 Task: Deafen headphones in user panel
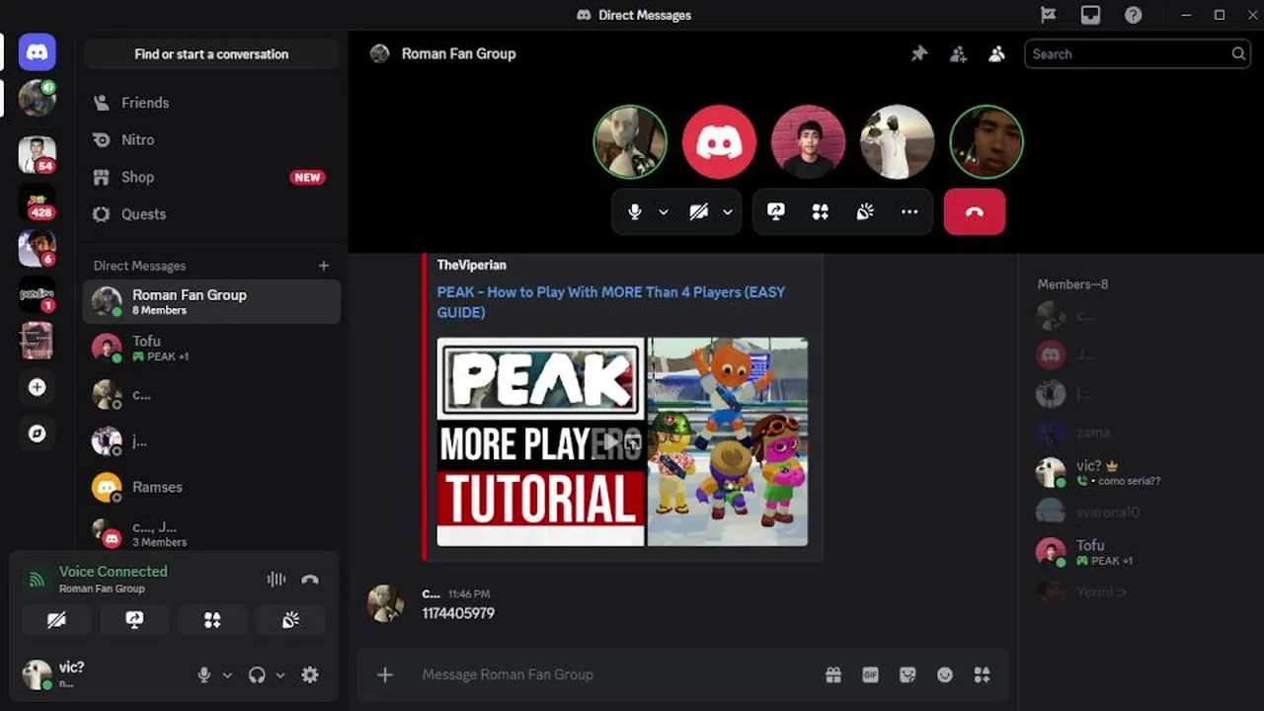point(257,675)
